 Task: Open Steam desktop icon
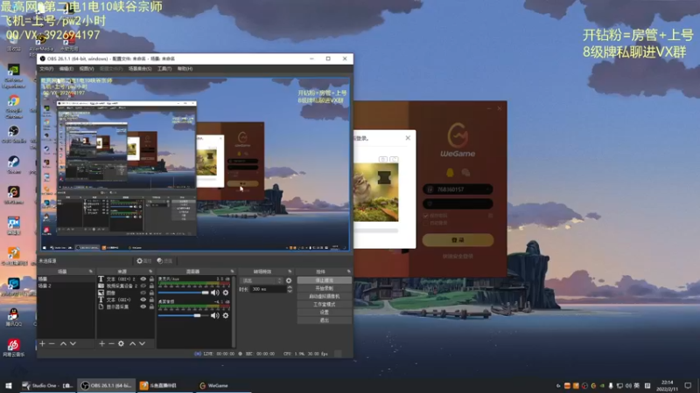pos(14,165)
